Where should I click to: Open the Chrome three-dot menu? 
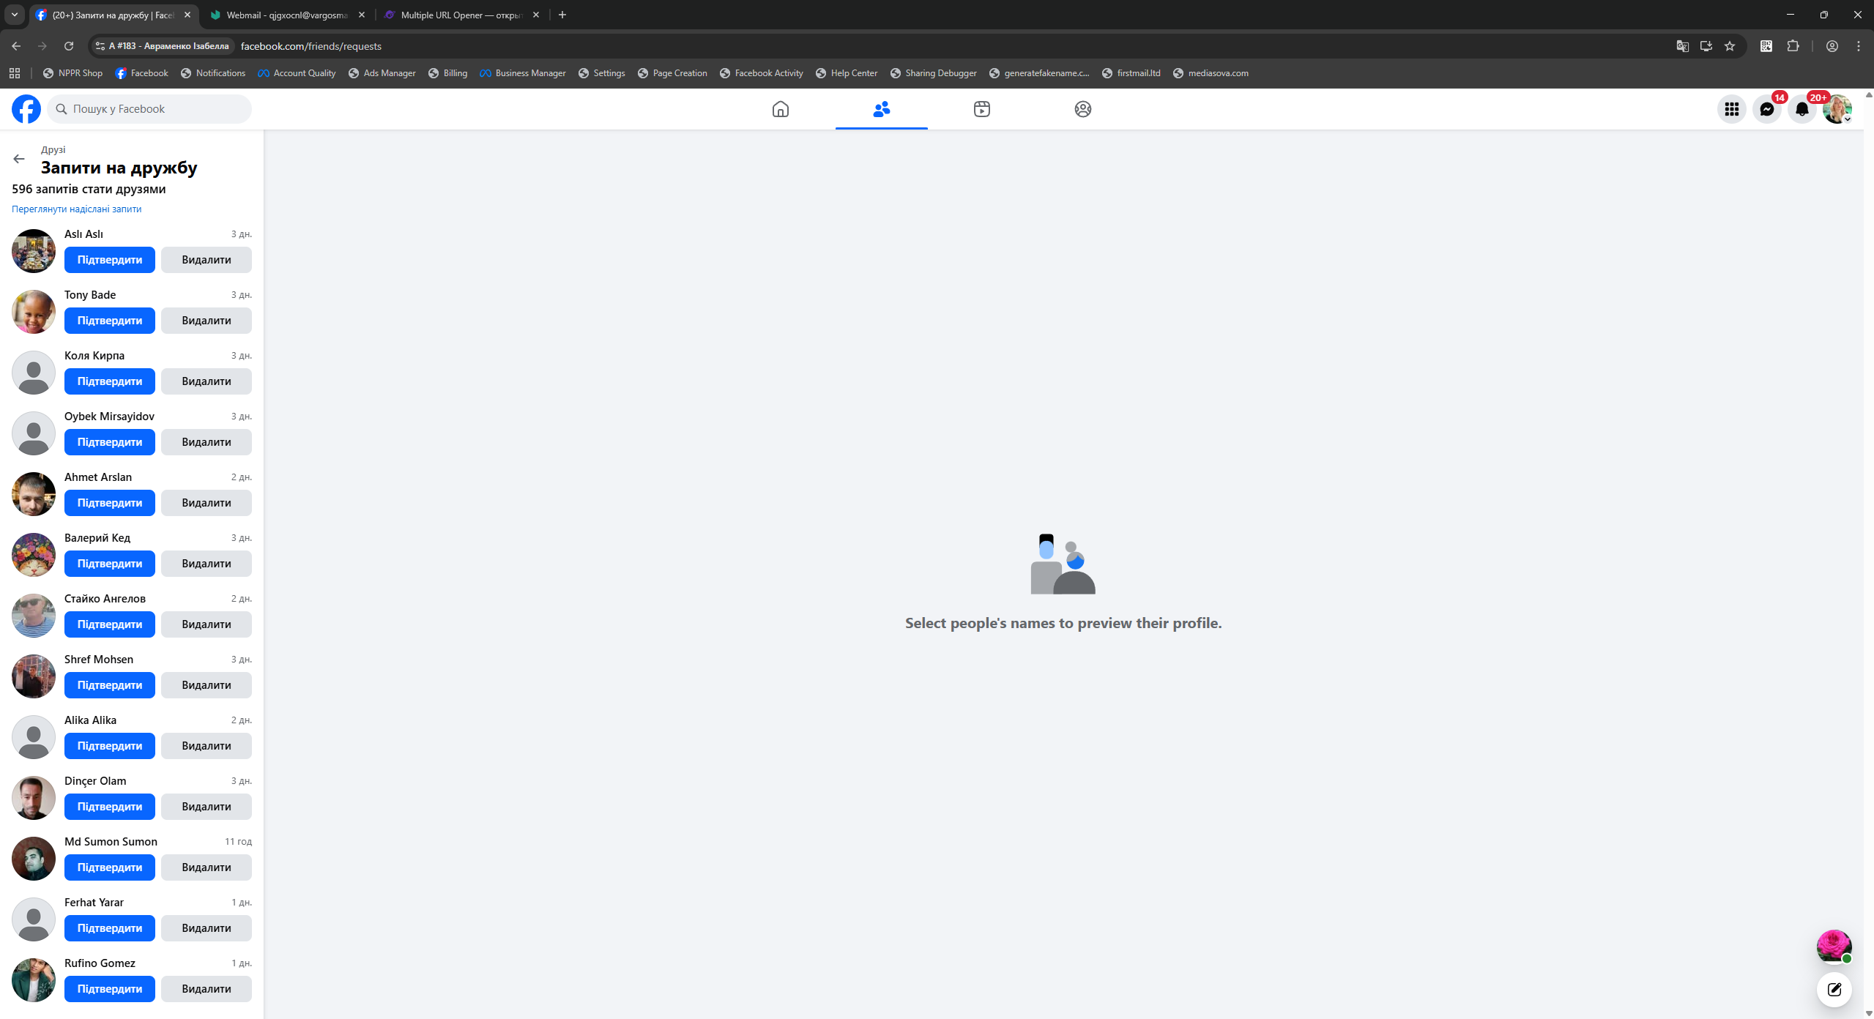[x=1858, y=46]
